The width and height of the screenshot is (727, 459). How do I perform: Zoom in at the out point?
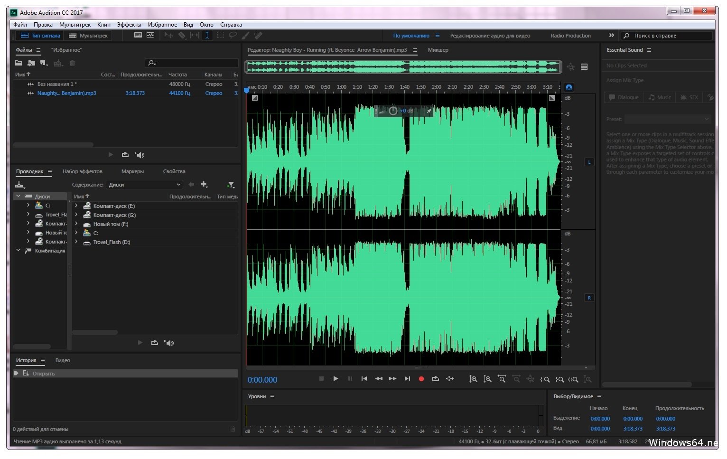pos(559,379)
